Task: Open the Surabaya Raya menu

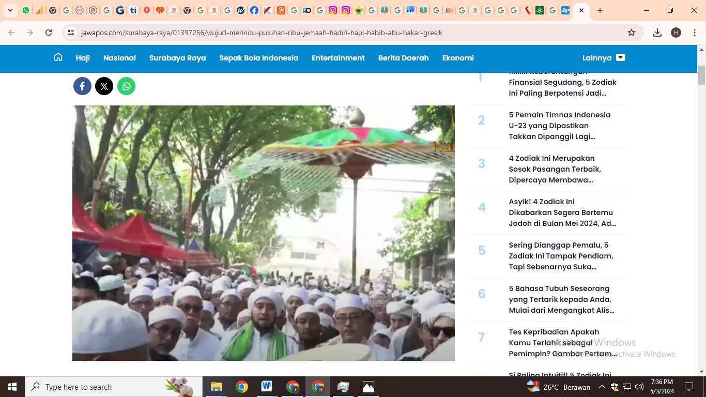Action: [177, 58]
